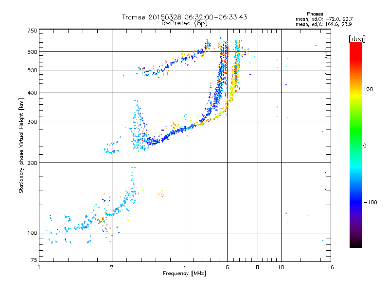Click the rainbow phase colorbar
Viewport: 389px width, 291px height.
point(356,145)
